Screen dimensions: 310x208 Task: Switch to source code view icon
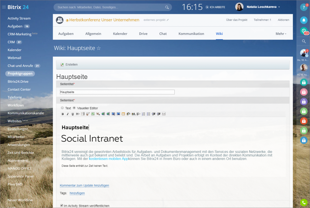coord(164,114)
